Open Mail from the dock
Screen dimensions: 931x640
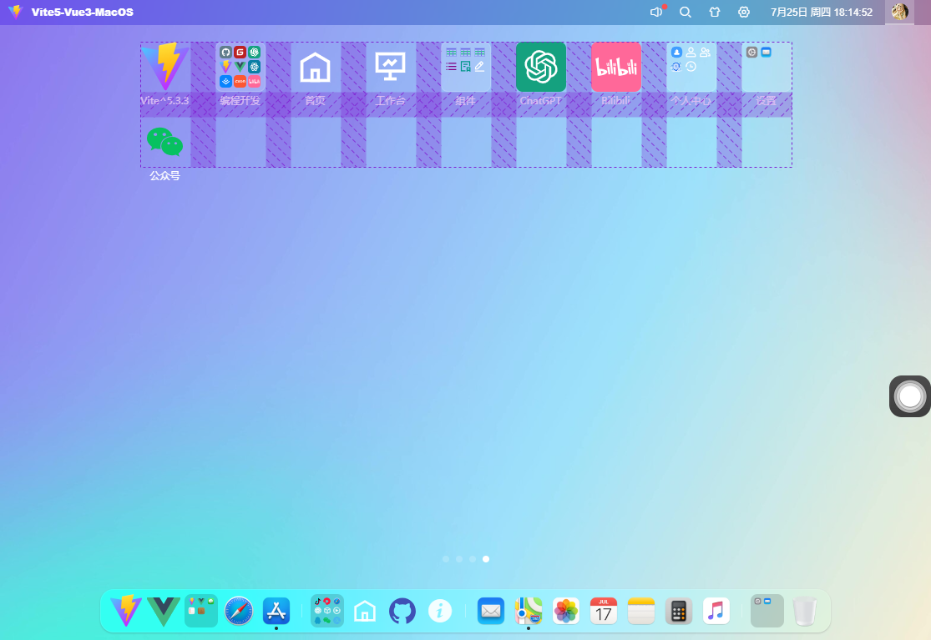491,611
